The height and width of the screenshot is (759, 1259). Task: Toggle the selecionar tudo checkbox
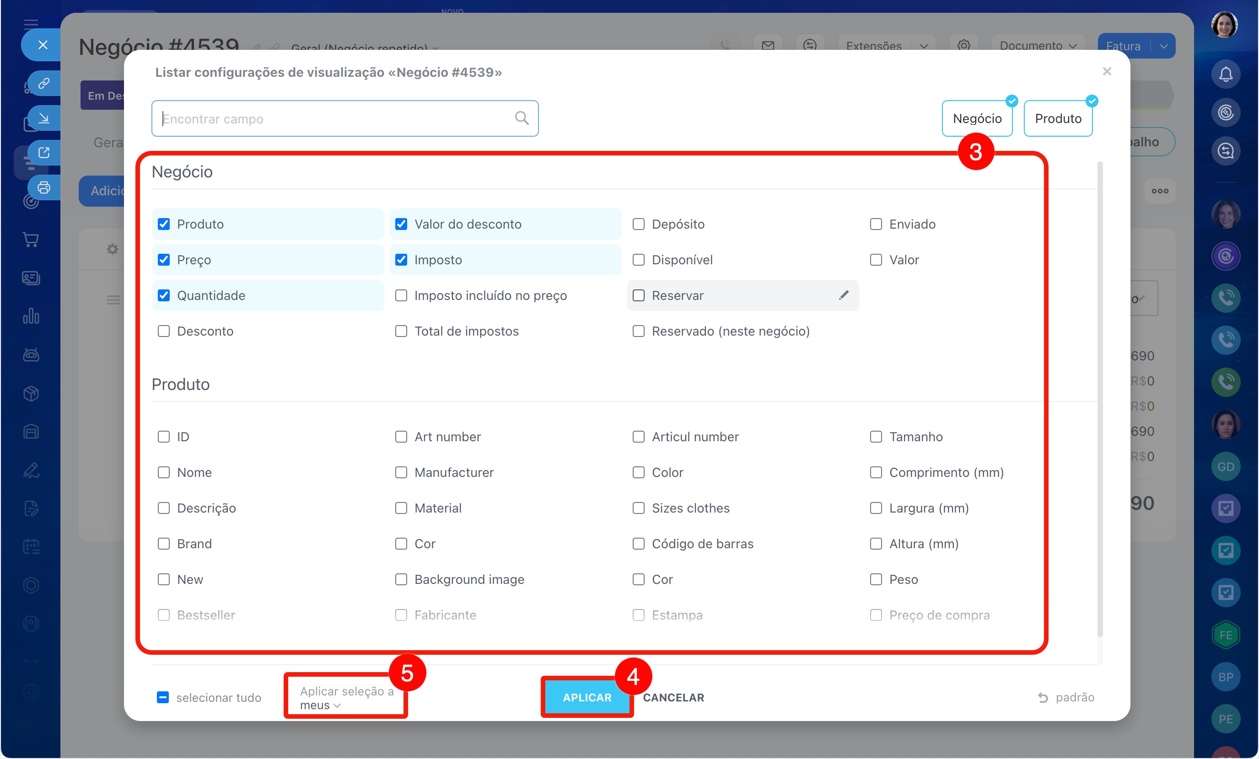pos(162,697)
